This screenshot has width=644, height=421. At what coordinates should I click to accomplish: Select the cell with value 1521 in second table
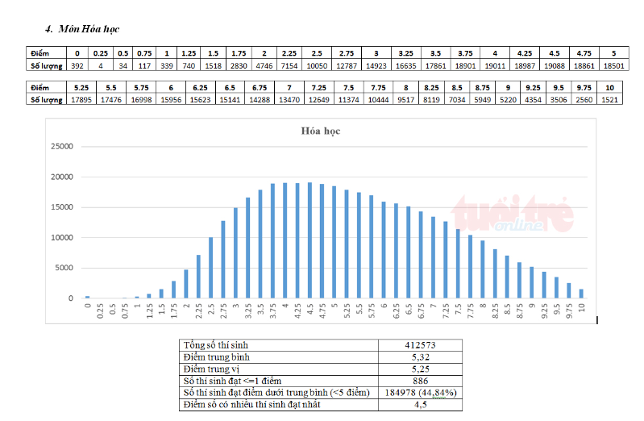609,99
